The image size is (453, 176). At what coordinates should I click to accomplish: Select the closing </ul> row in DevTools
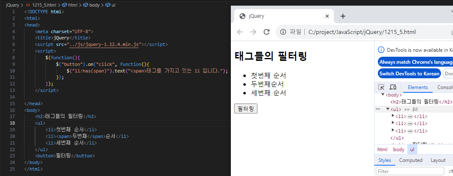pos(397,138)
